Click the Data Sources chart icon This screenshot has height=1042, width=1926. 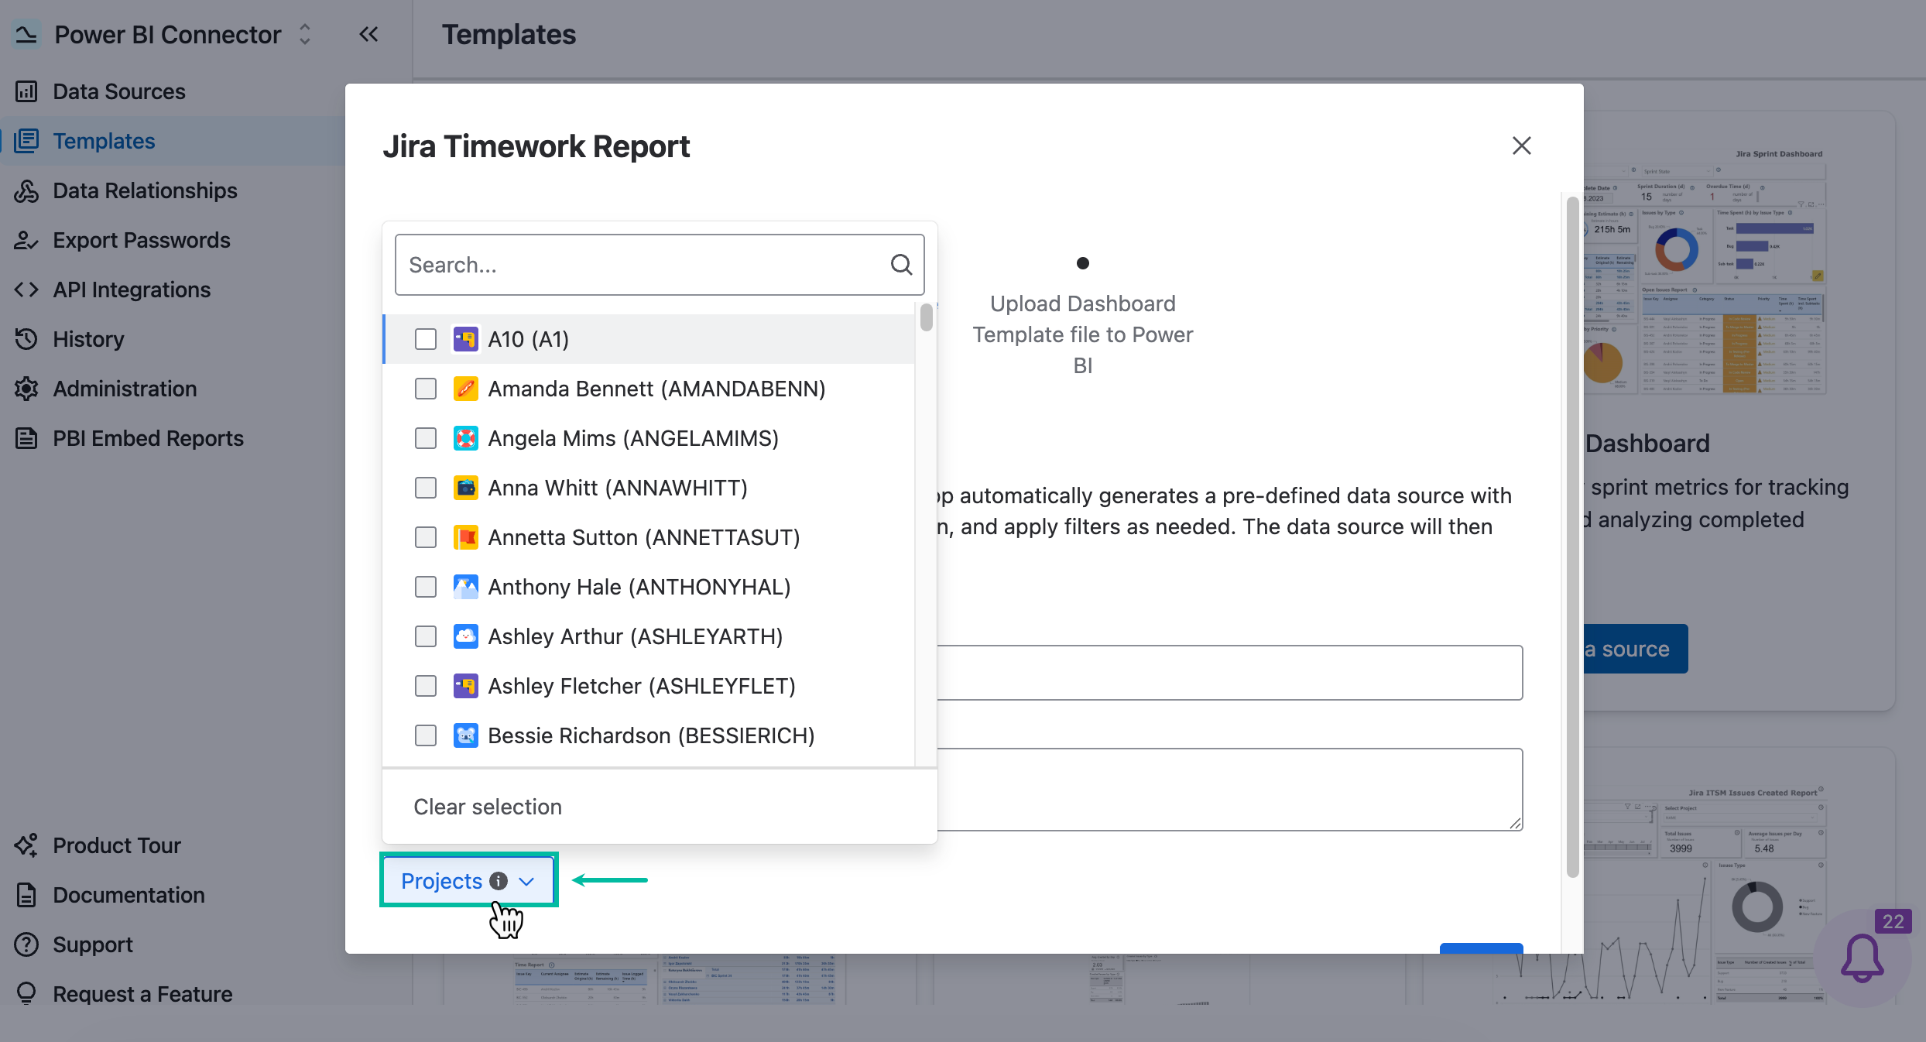pos(26,91)
